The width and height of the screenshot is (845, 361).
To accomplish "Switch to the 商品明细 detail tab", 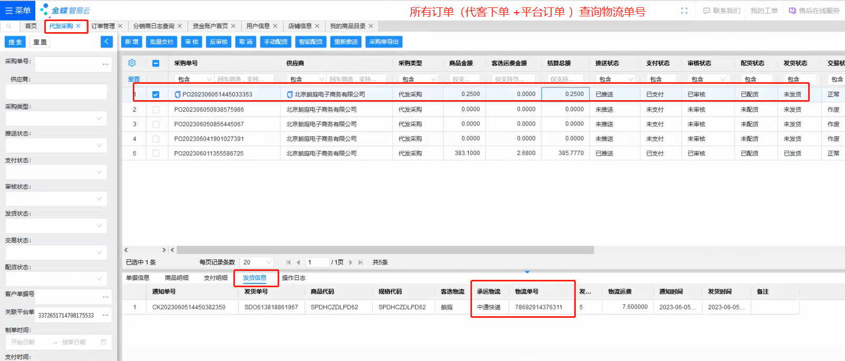I will [x=176, y=278].
